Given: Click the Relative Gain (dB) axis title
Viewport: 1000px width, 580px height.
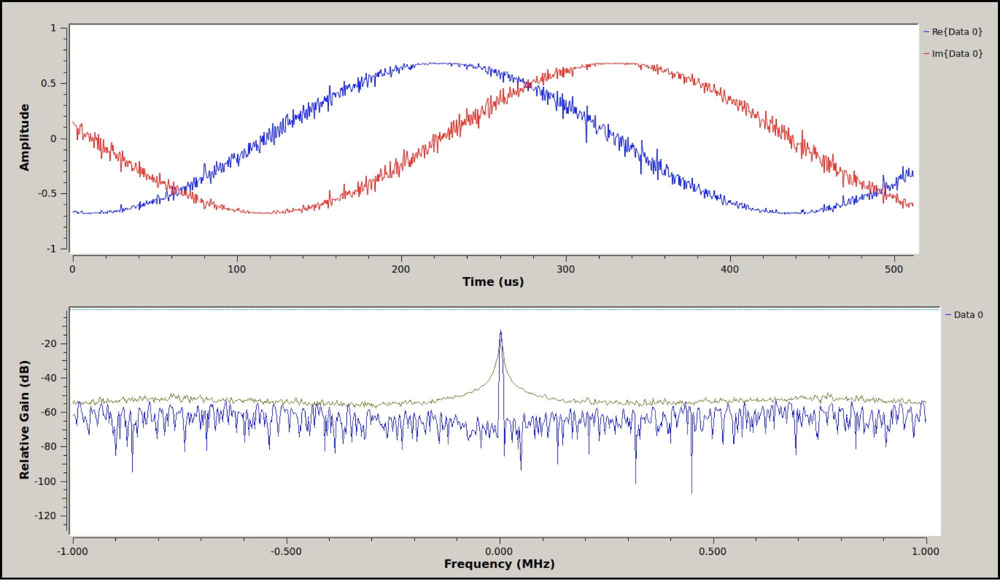Looking at the screenshot, I should [x=25, y=420].
